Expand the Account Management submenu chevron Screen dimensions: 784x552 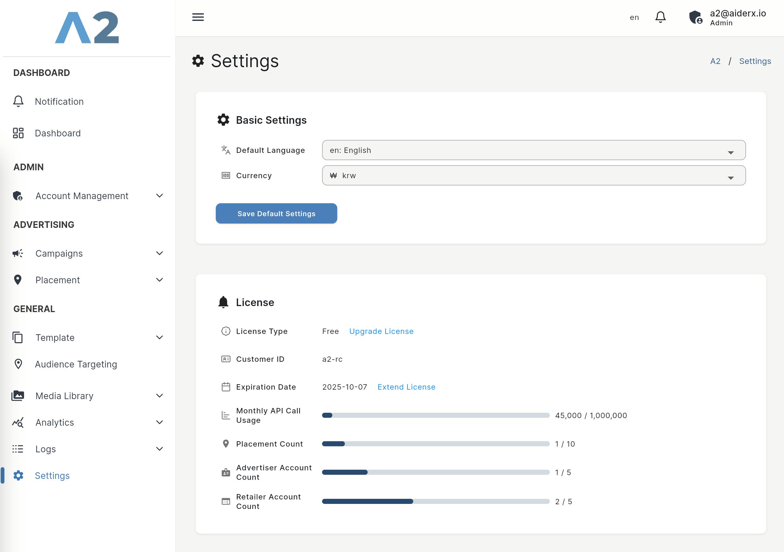159,196
